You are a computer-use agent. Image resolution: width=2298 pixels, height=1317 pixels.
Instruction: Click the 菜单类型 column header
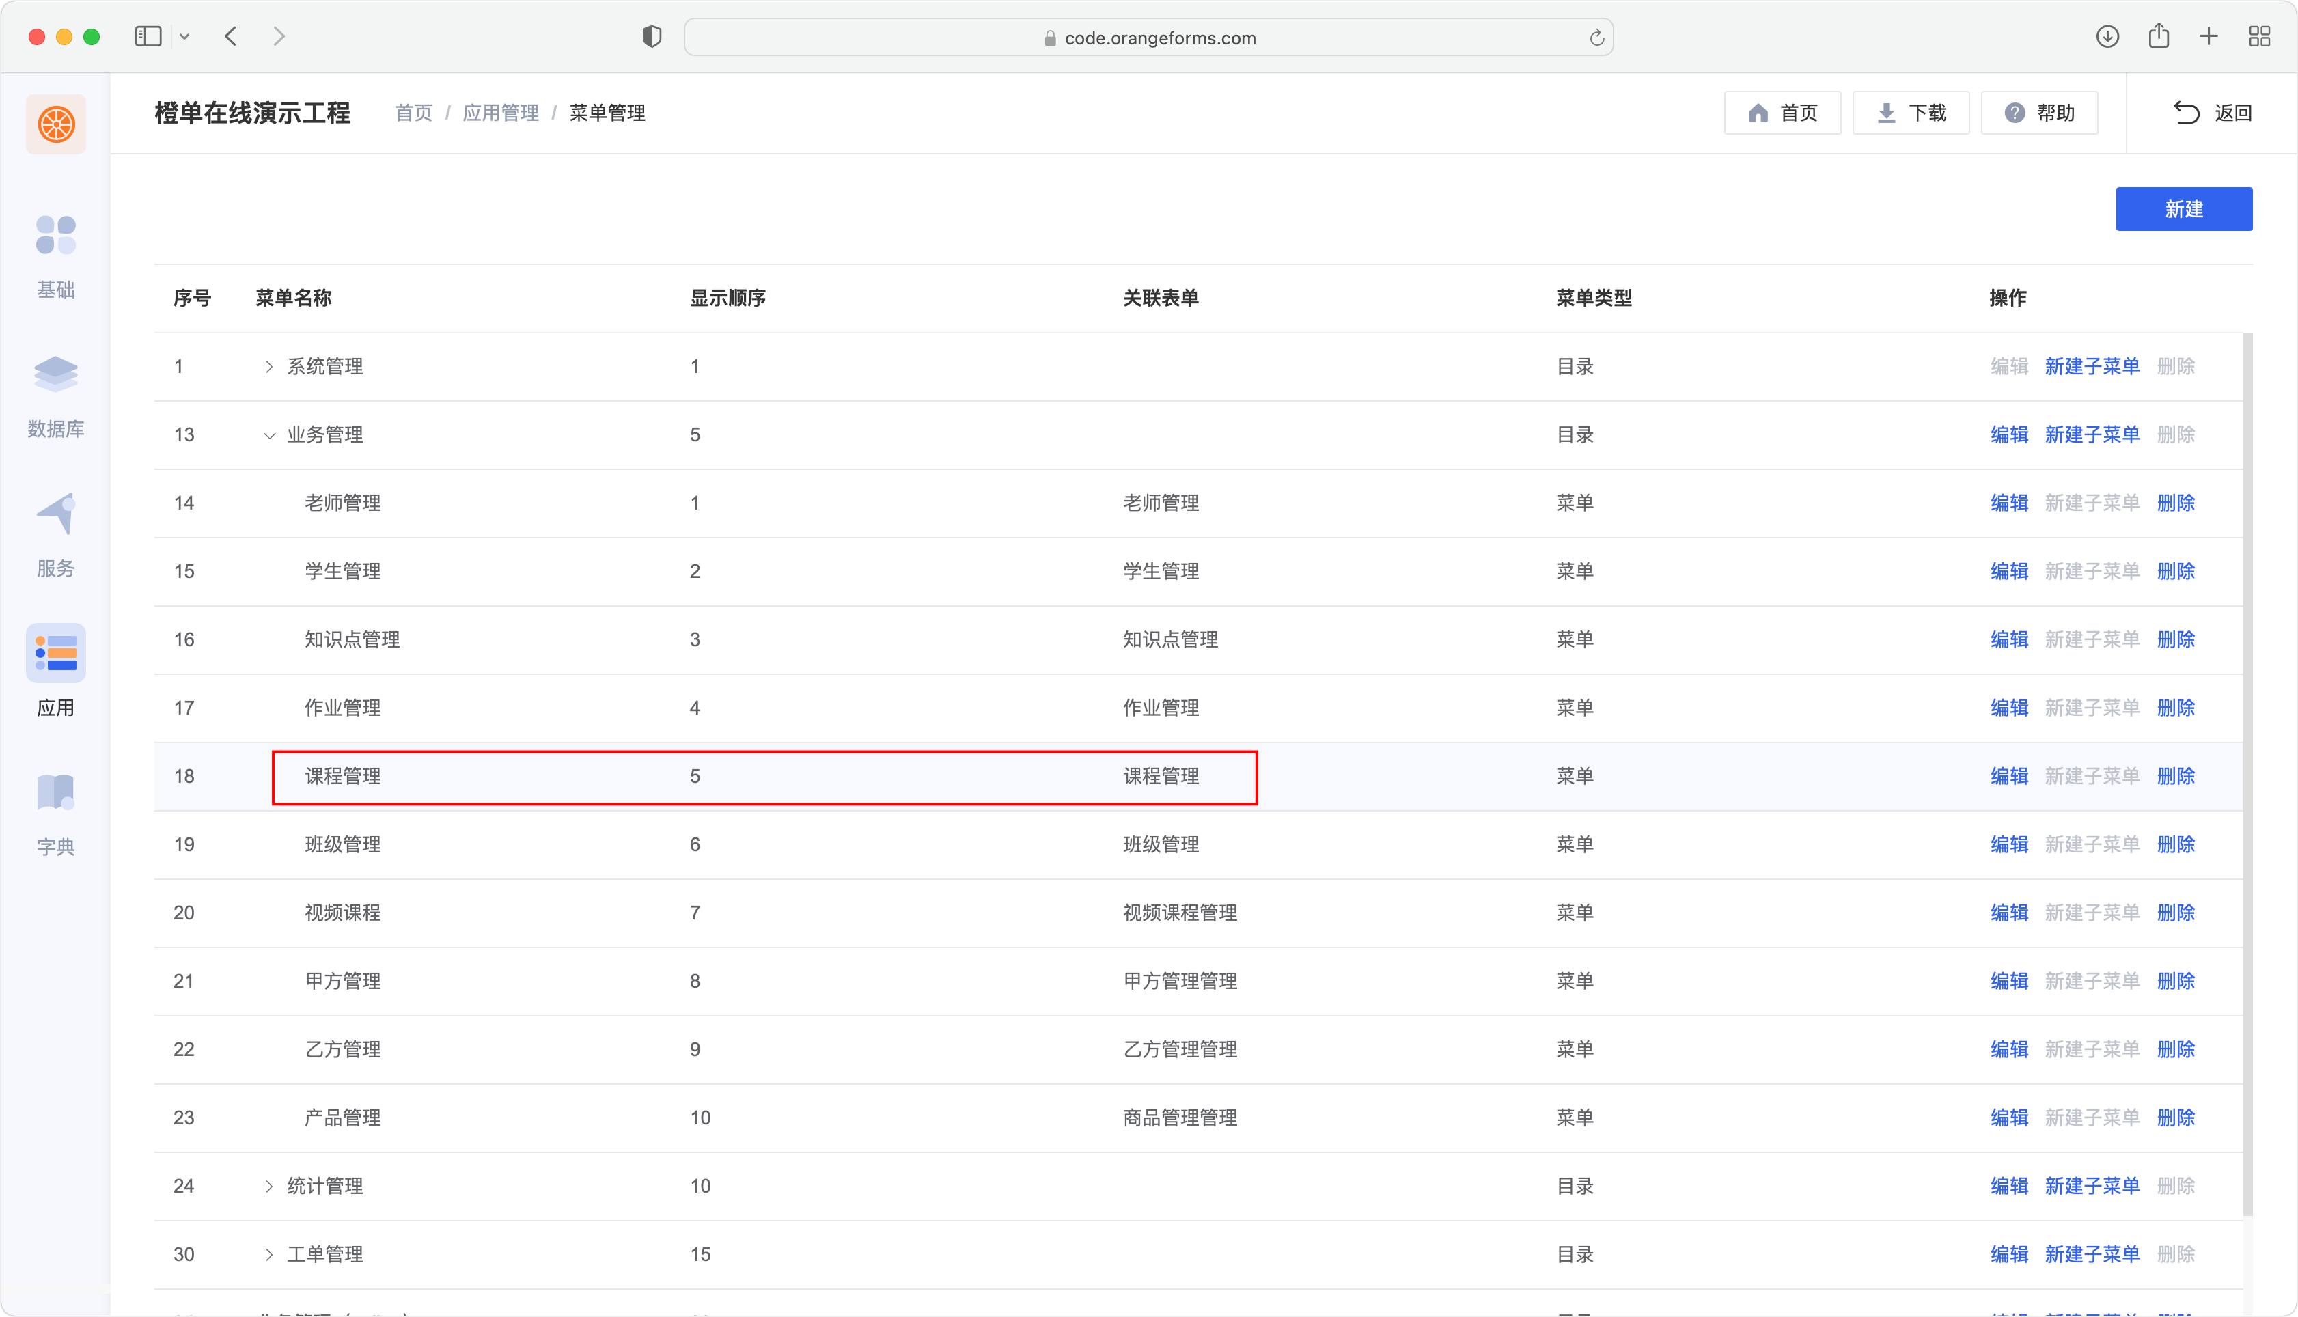pyautogui.click(x=1594, y=298)
